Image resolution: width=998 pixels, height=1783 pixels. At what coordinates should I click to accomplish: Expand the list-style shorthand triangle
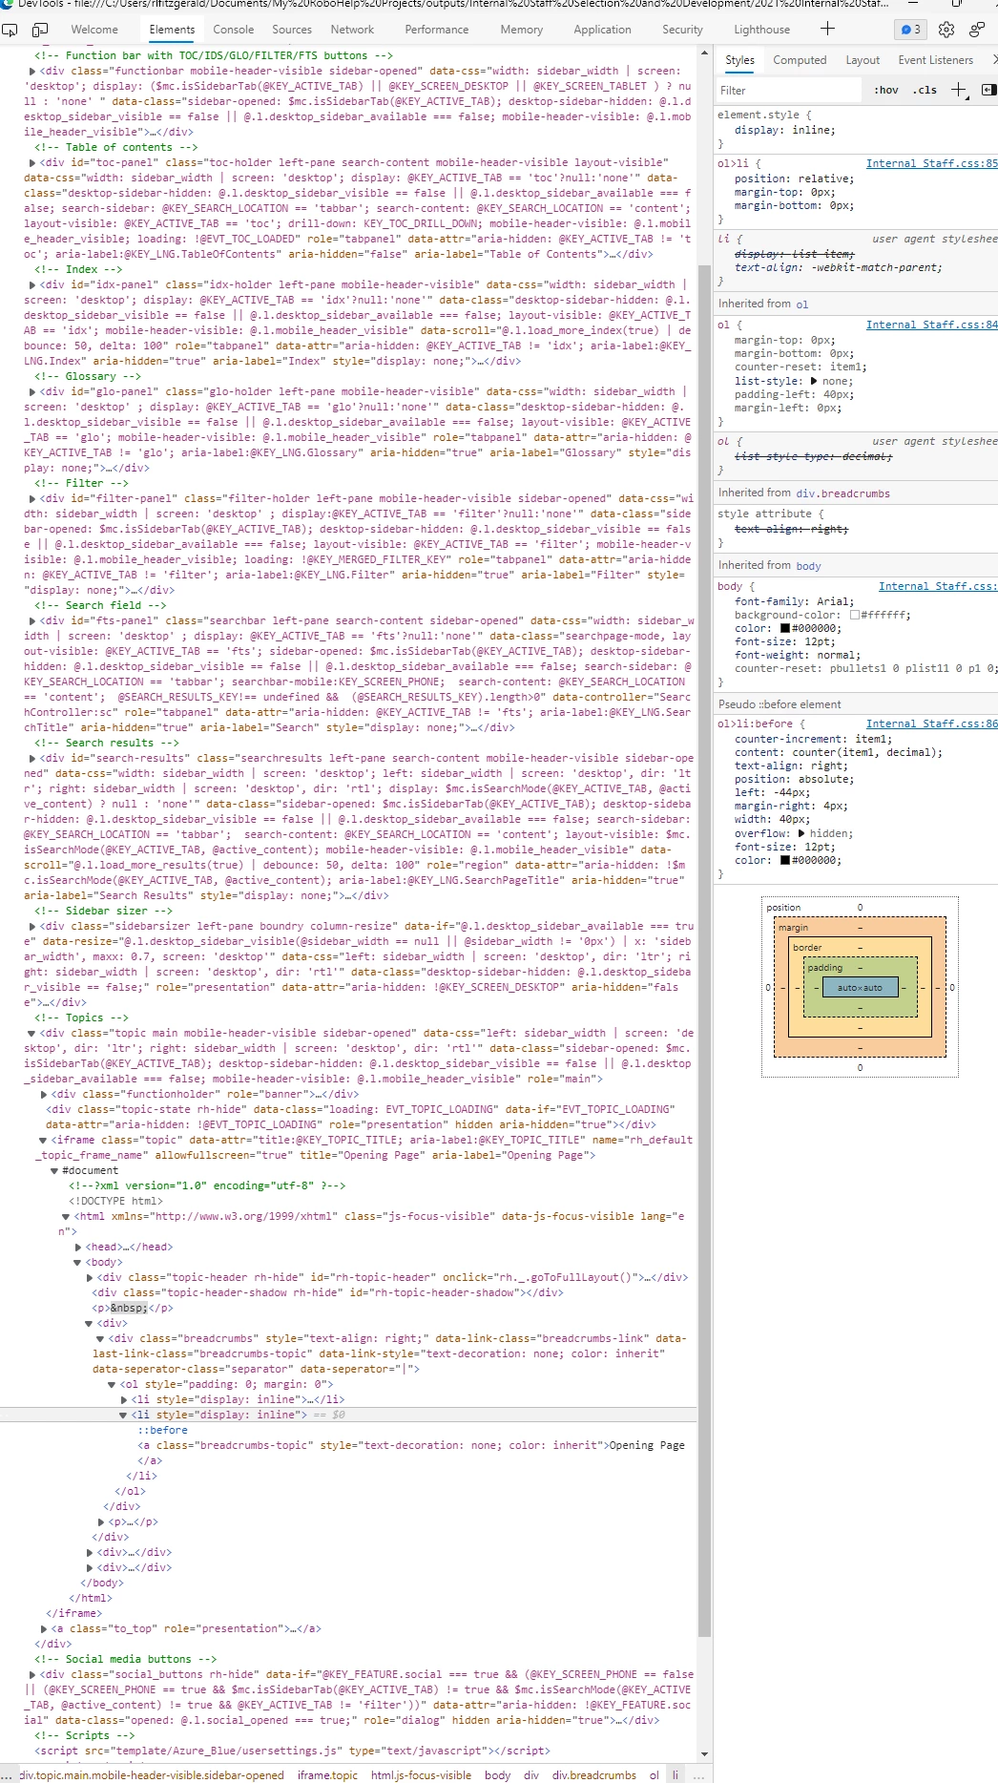pos(814,381)
